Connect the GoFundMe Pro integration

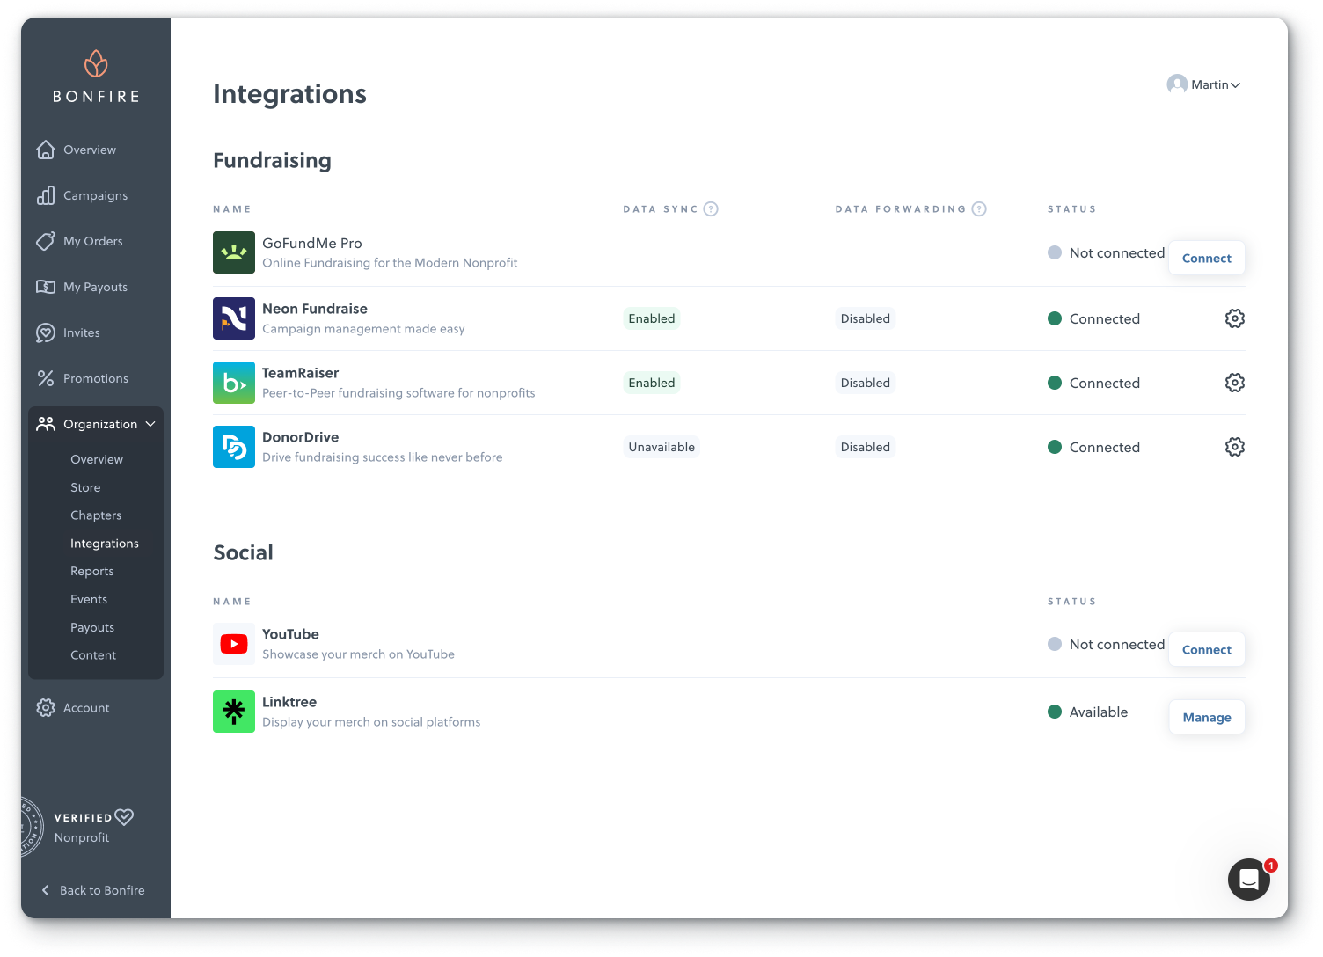pos(1206,258)
